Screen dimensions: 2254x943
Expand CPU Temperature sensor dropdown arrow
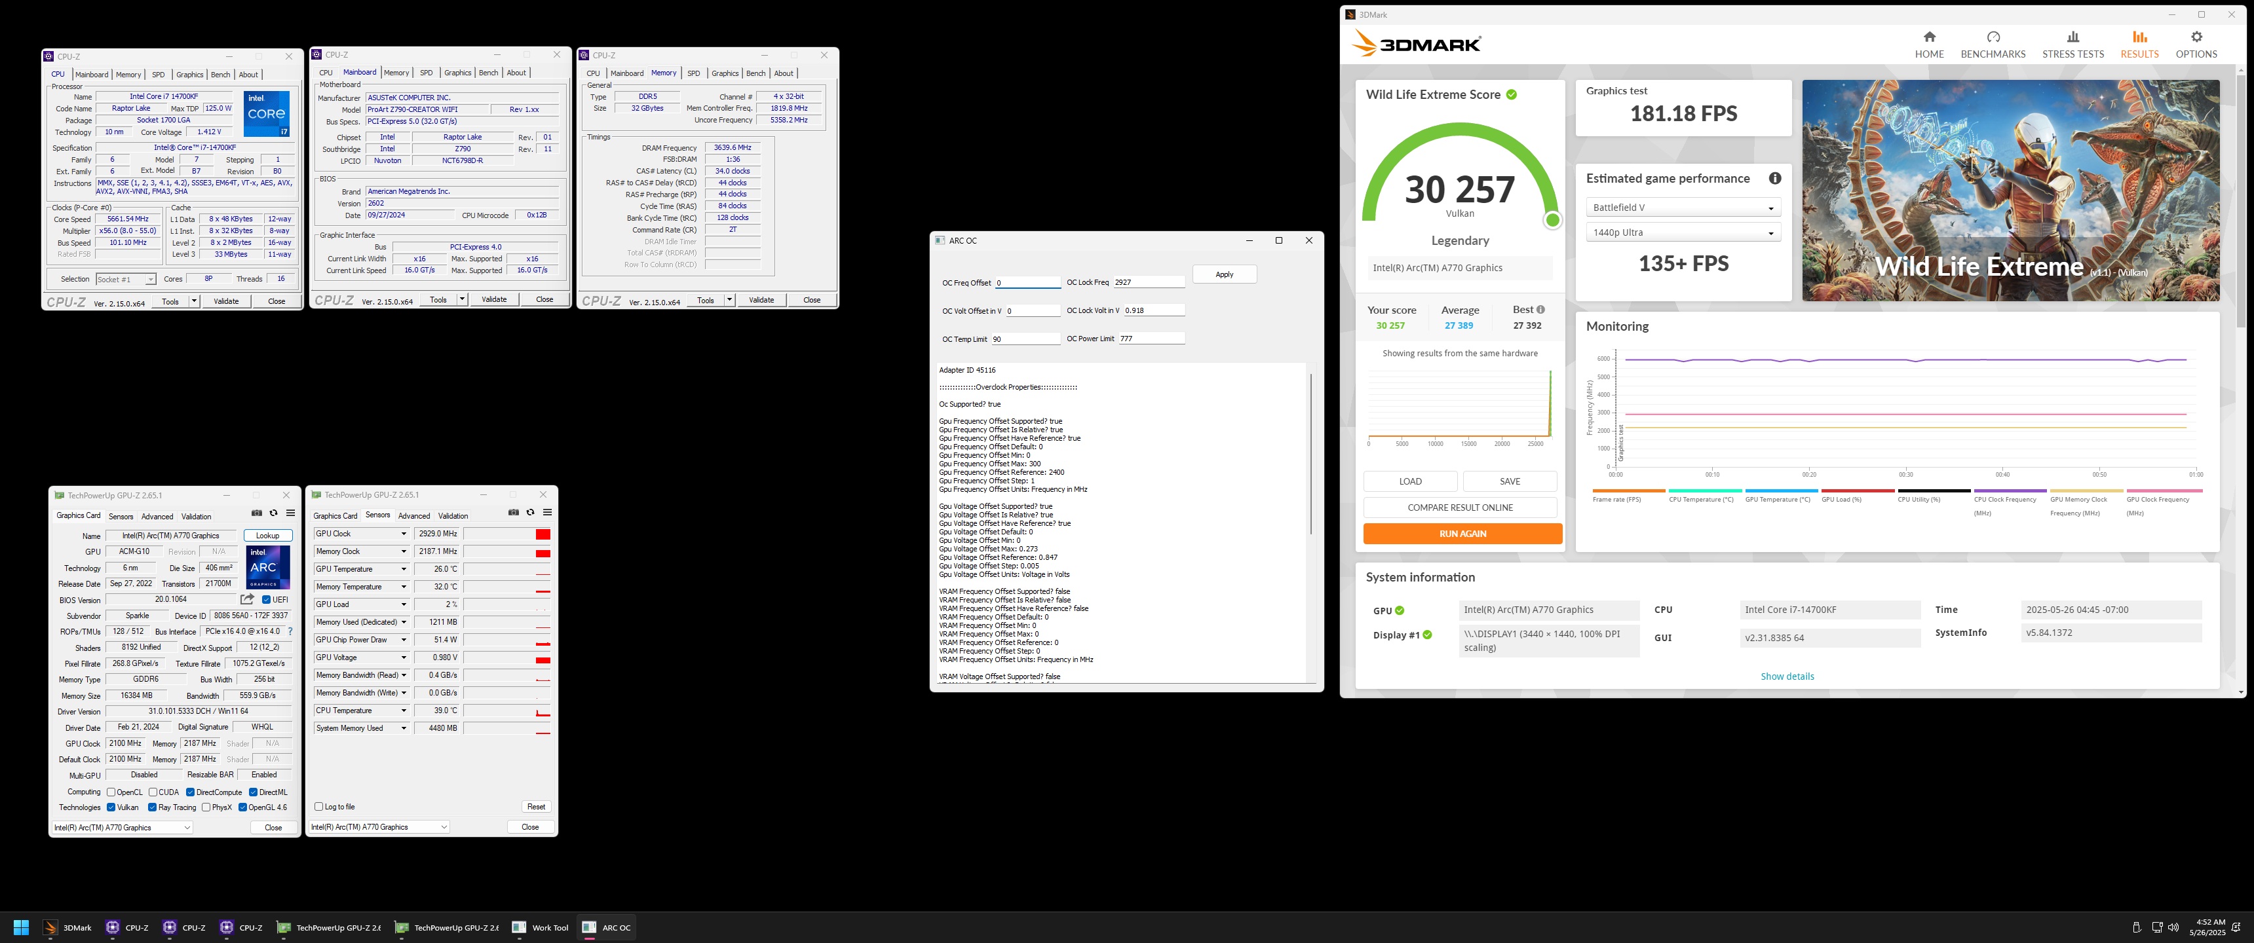click(404, 711)
